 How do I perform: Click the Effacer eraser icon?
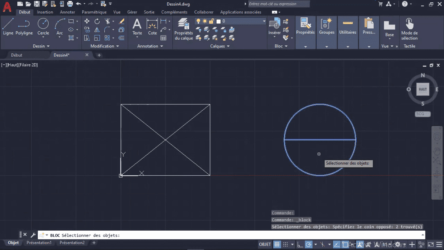[x=121, y=21]
